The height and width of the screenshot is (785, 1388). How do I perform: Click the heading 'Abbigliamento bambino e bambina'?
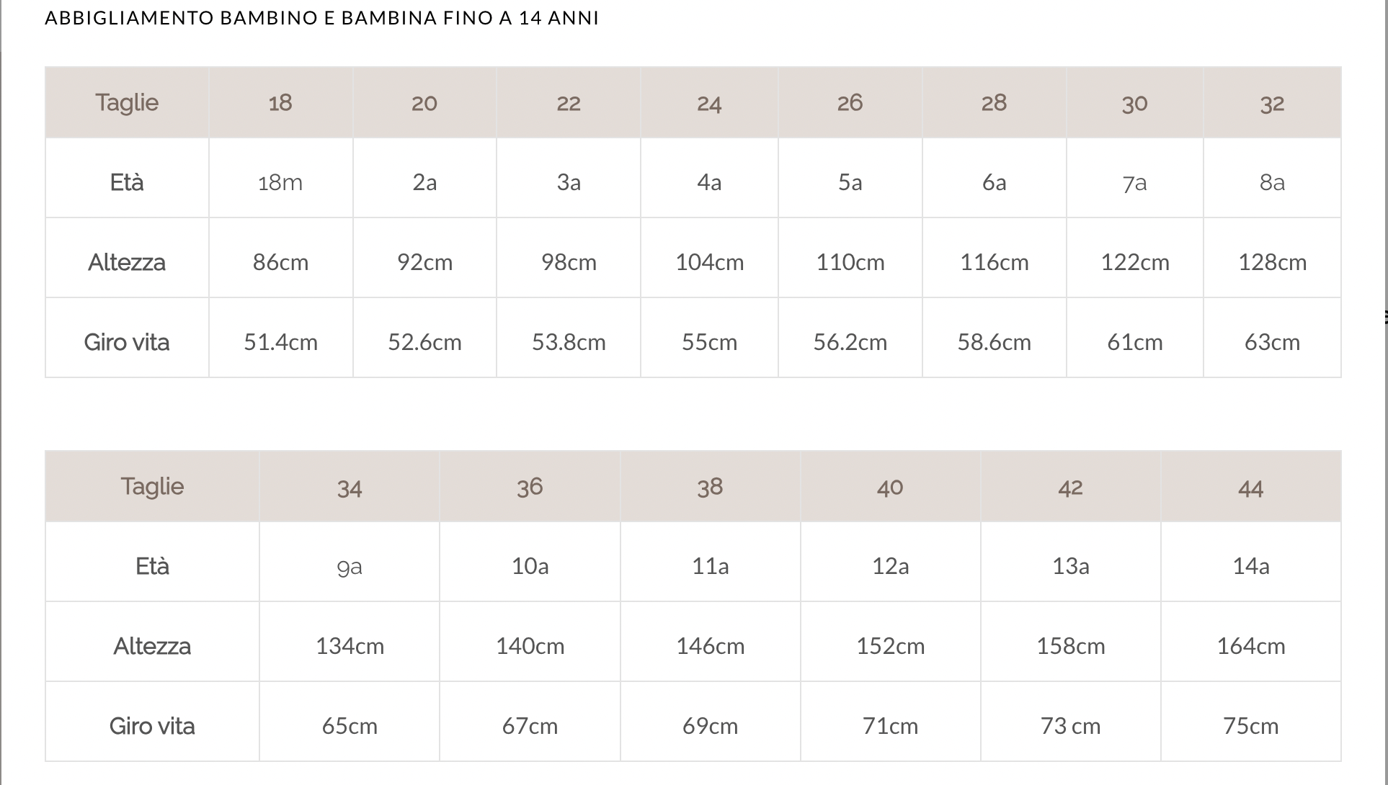(321, 18)
